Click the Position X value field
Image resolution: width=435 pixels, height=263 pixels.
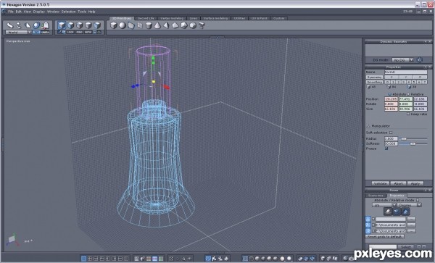coord(391,99)
